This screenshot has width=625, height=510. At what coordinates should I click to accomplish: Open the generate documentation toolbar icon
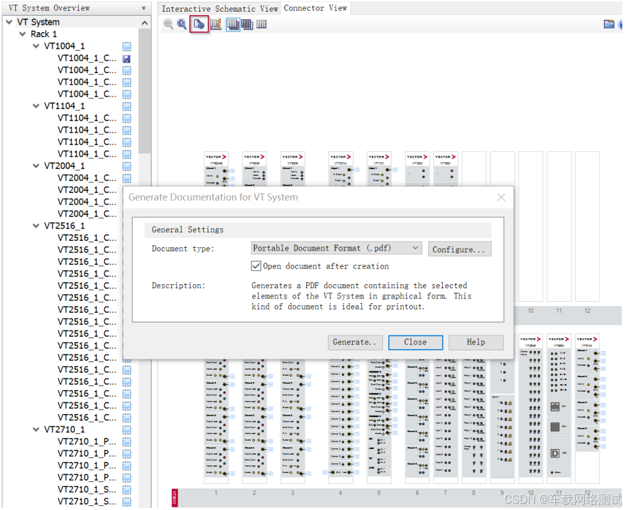coord(199,24)
